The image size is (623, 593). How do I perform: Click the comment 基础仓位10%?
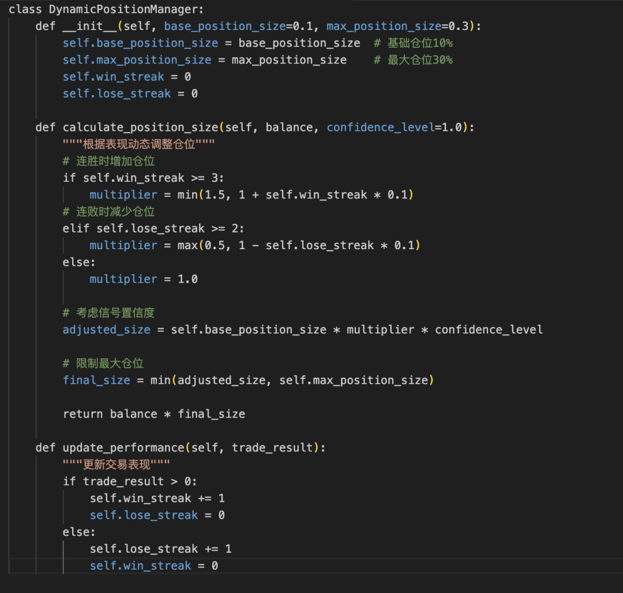tap(414, 43)
